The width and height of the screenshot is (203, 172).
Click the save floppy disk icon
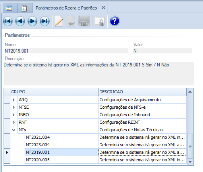click(84, 21)
